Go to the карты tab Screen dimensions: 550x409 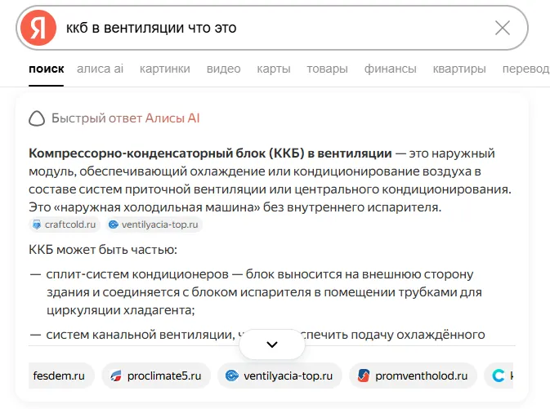click(274, 69)
